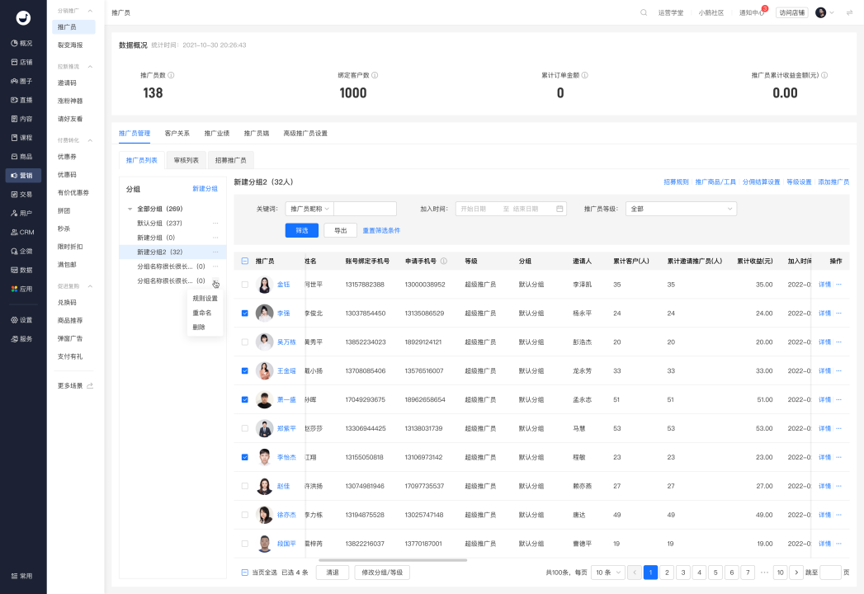Open the CRM sidebar item
The width and height of the screenshot is (864, 594).
[x=22, y=232]
